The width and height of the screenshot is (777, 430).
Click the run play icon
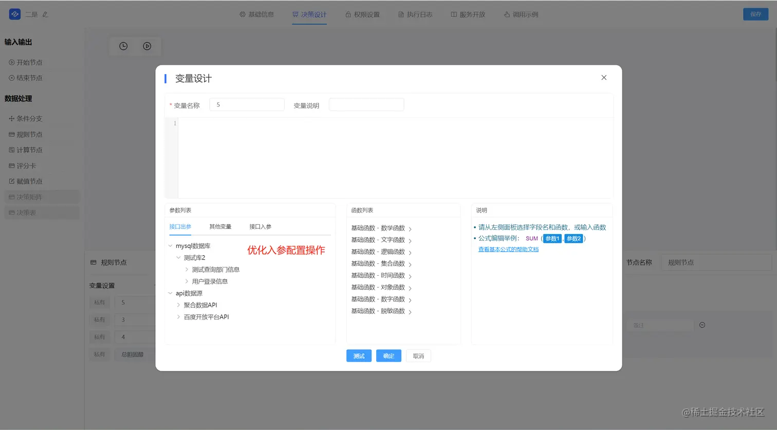(147, 46)
